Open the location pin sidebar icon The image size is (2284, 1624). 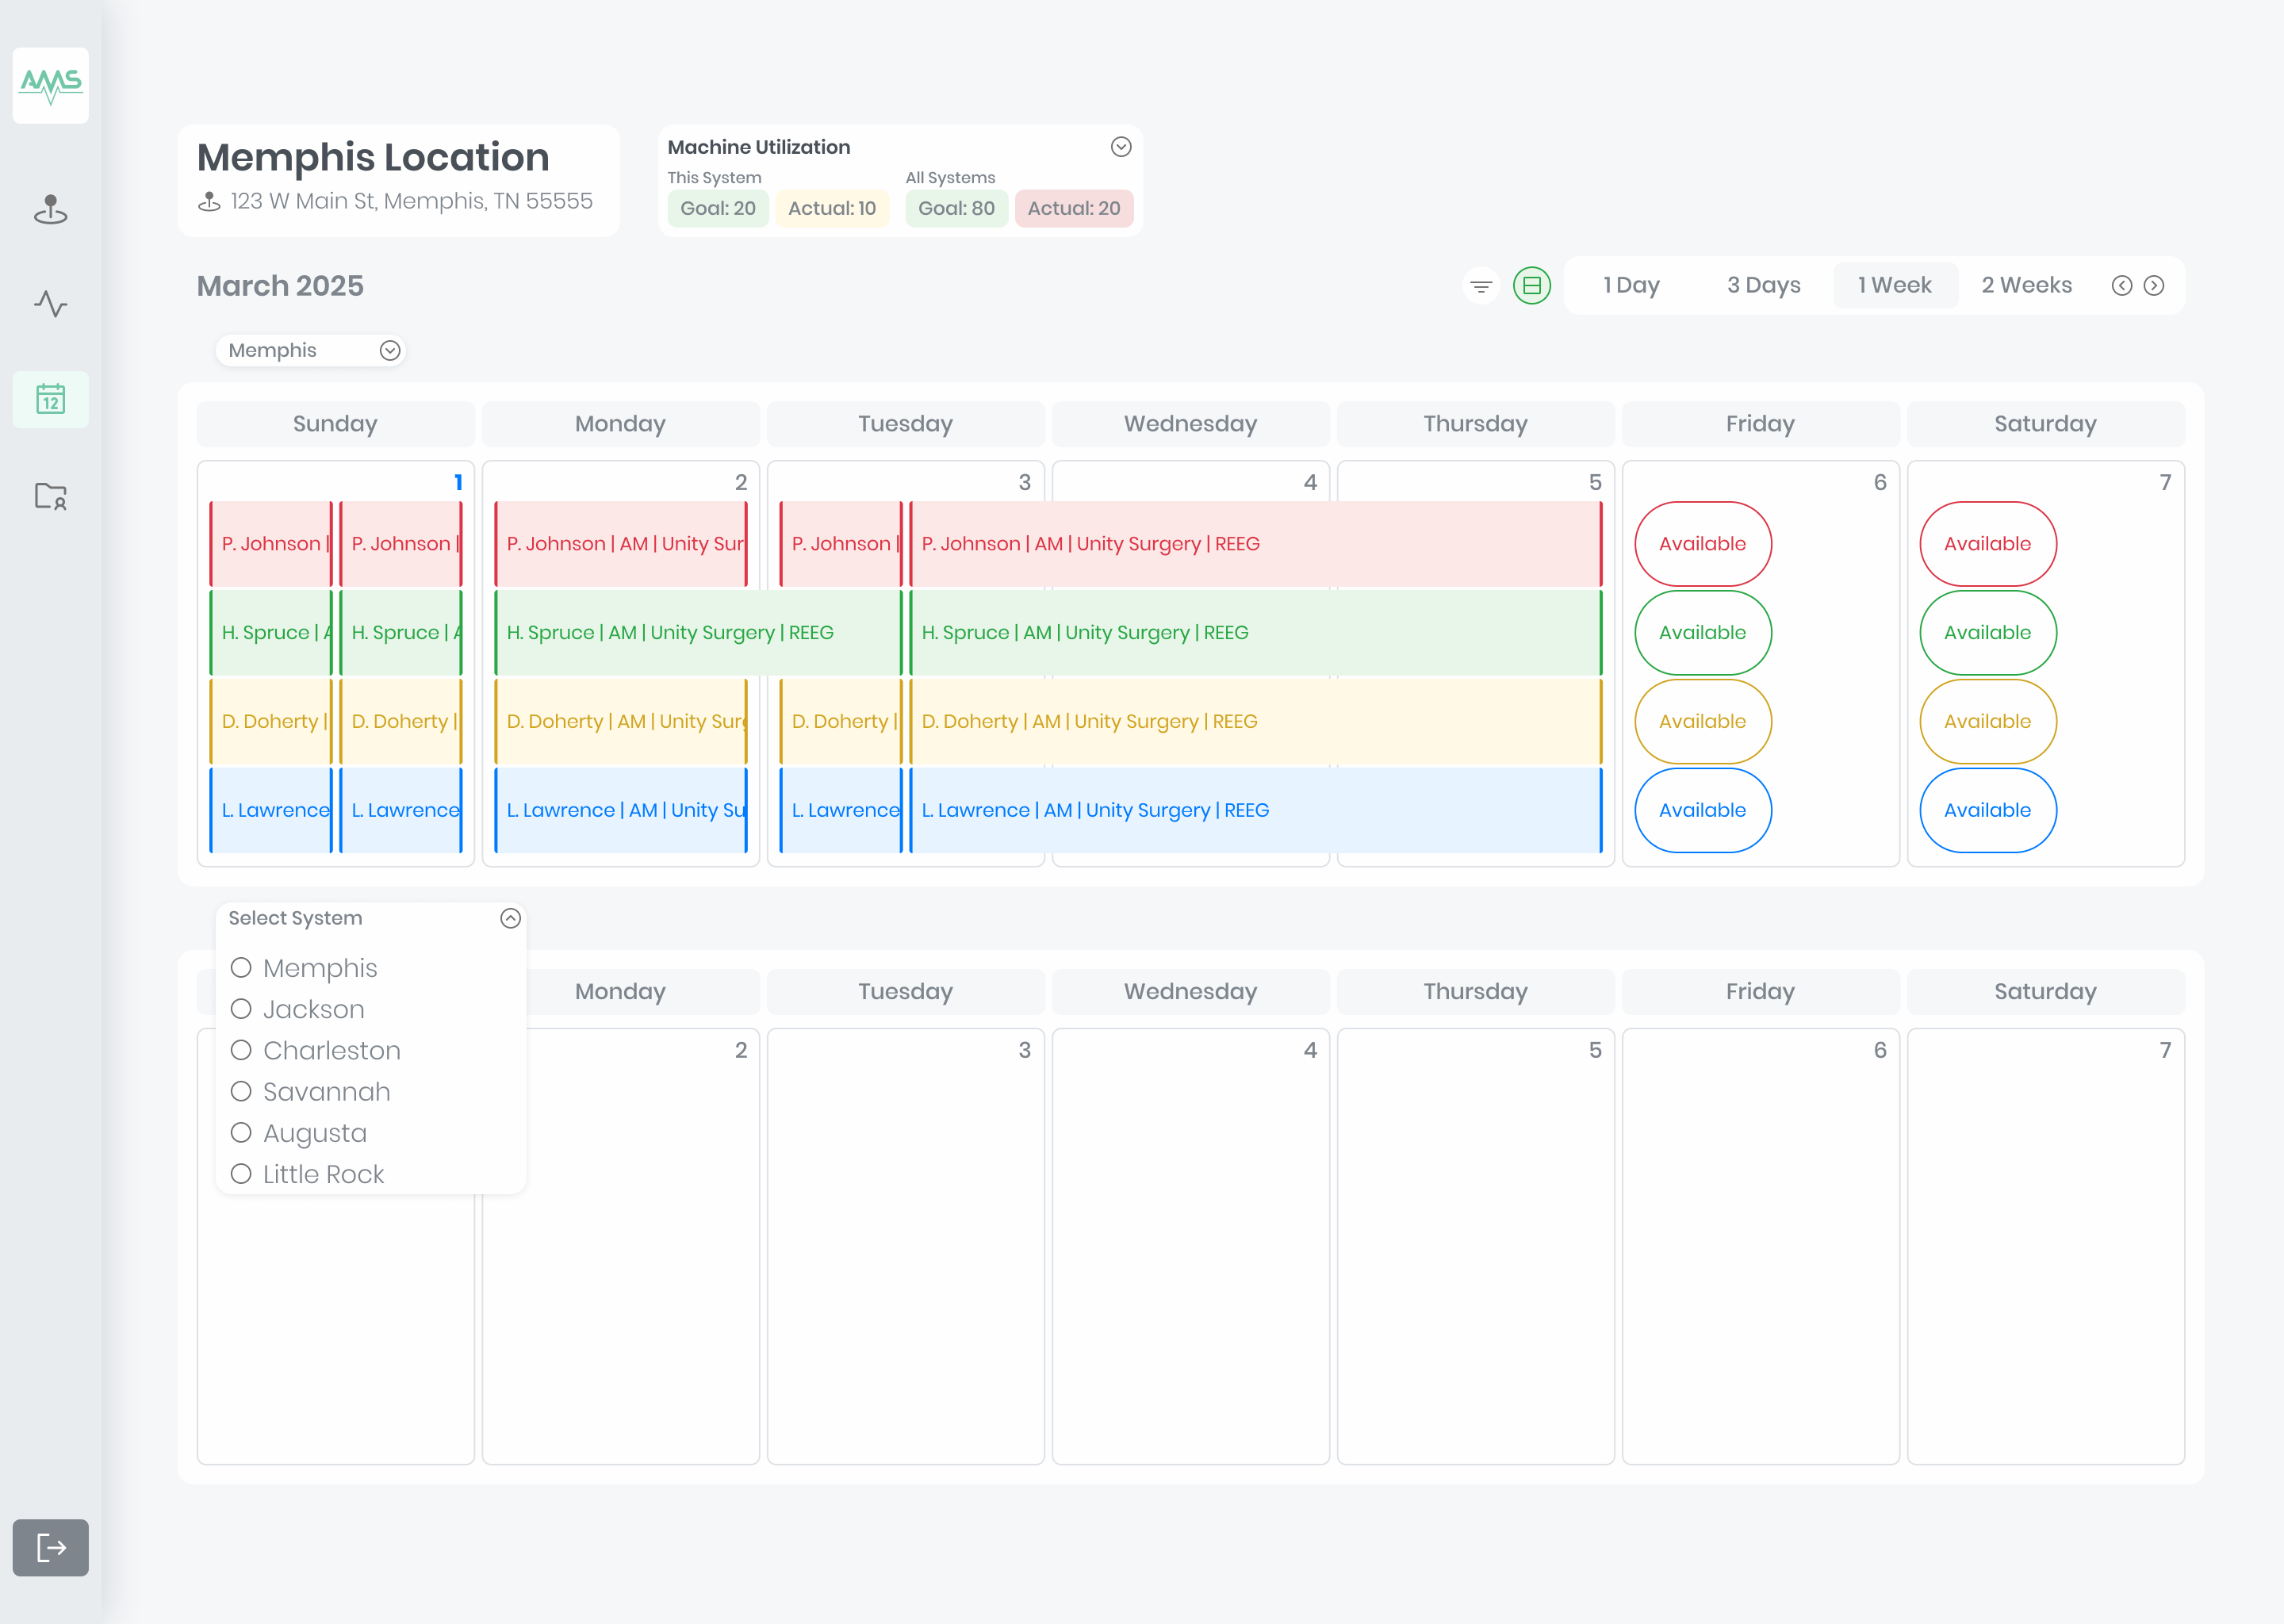point(50,209)
